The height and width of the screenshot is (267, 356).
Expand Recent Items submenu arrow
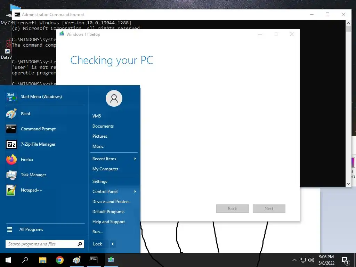pos(135,159)
